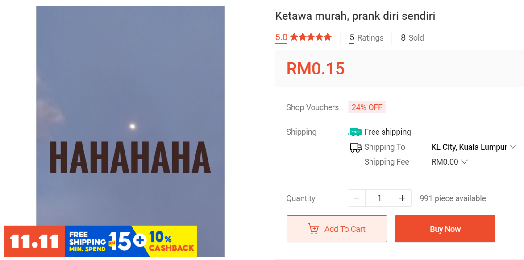524x260 pixels.
Task: Decrease quantity with the minus icon
Action: click(x=357, y=198)
